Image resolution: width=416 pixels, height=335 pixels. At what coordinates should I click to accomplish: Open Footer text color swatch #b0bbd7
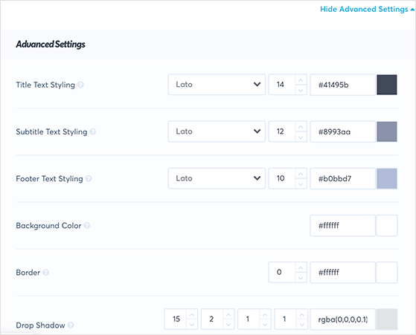coord(387,178)
